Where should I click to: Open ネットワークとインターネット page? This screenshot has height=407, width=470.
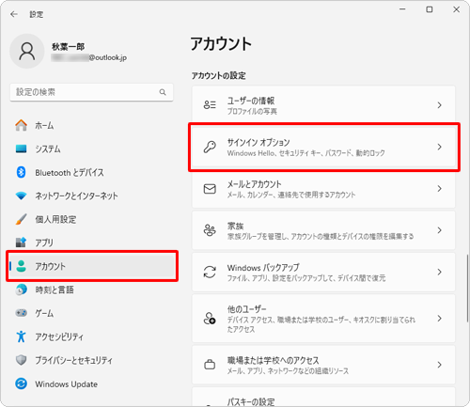pos(91,196)
